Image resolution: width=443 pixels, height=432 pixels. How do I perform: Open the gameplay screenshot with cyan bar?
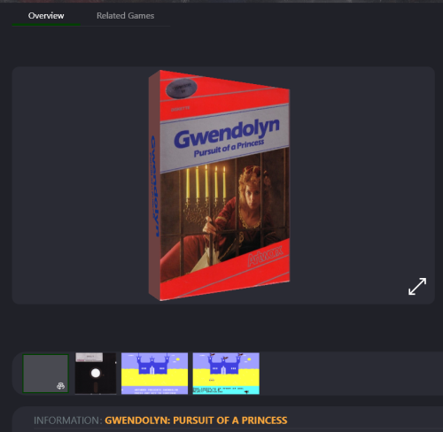(x=226, y=374)
